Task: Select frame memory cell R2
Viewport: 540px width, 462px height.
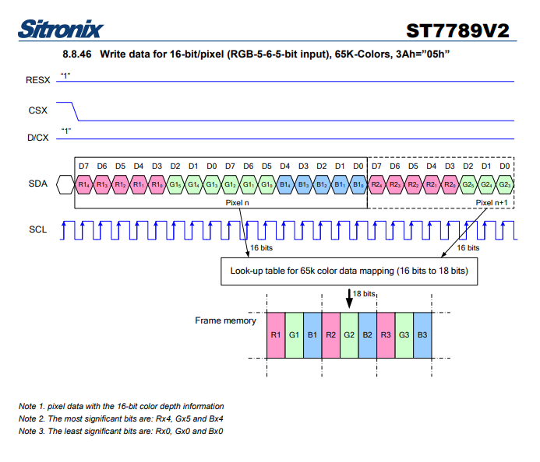Action: click(x=331, y=335)
